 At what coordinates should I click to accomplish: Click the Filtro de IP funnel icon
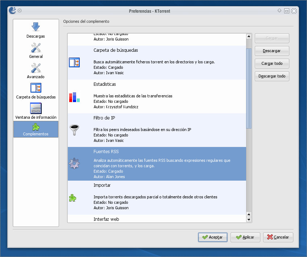point(74,130)
